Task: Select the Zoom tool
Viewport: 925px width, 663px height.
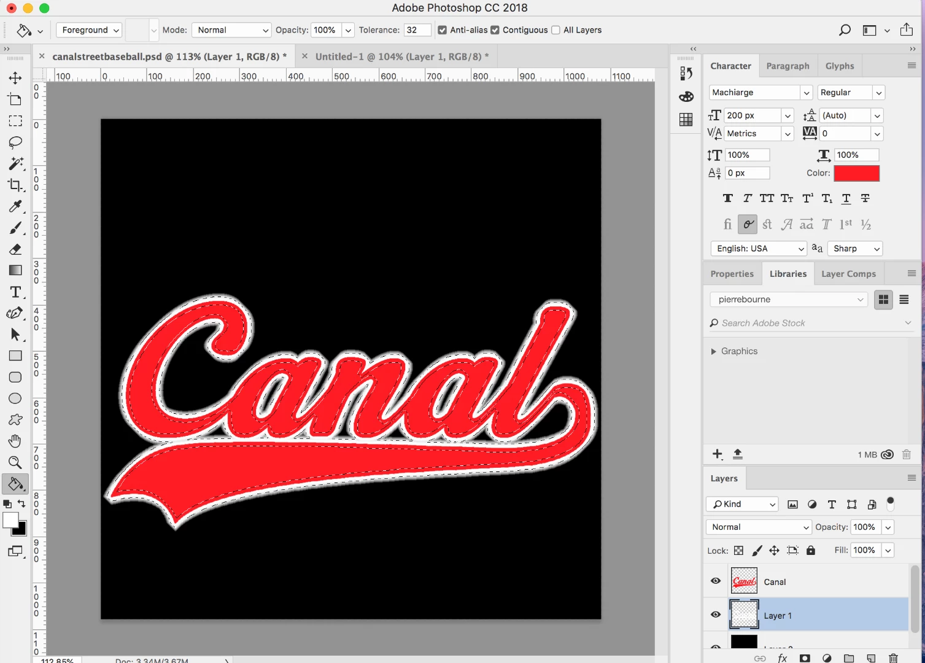Action: click(15, 462)
